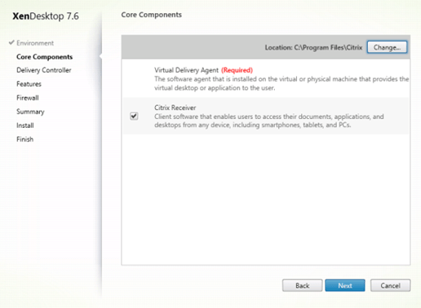
Task: Select the Environment step in sidebar
Action: tap(35, 43)
